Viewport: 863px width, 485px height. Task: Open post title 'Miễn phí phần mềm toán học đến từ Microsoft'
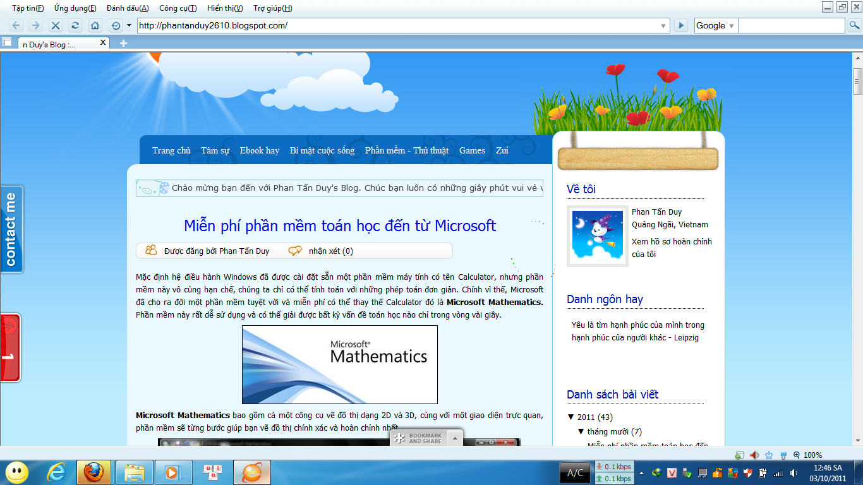pos(340,225)
